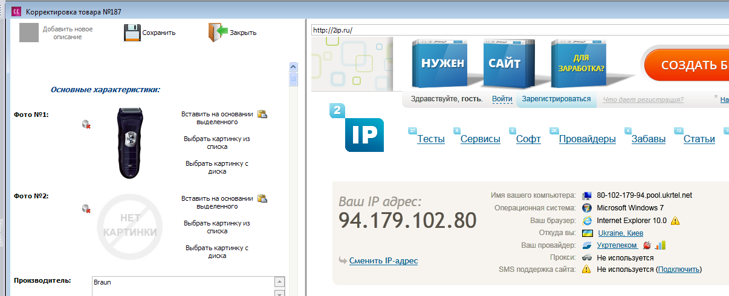729x296 pixels.
Task: Click the computer icon by hostname
Action: tap(587, 195)
